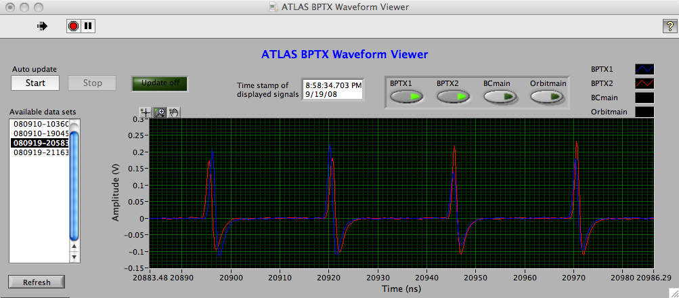Toggle the BCmain signal button
The image size is (679, 298).
tap(500, 97)
